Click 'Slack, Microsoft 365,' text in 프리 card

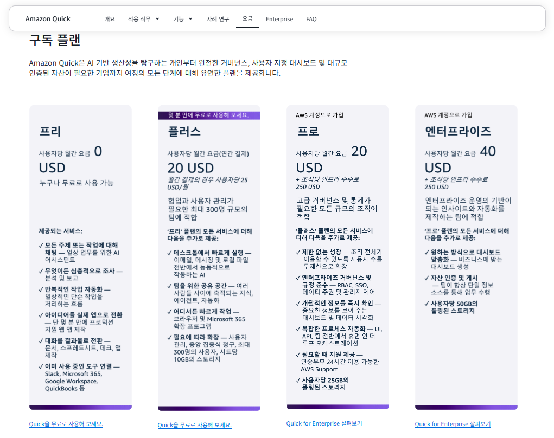[73, 374]
